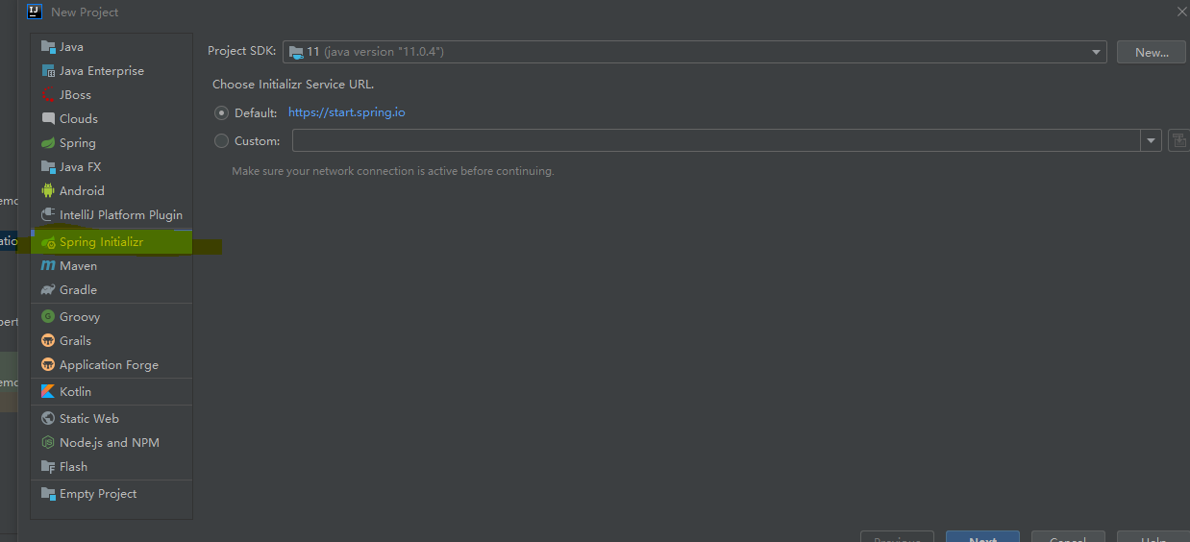1190x542 pixels.
Task: Click the IntelliJ IDEA title bar logo
Action: click(x=35, y=12)
